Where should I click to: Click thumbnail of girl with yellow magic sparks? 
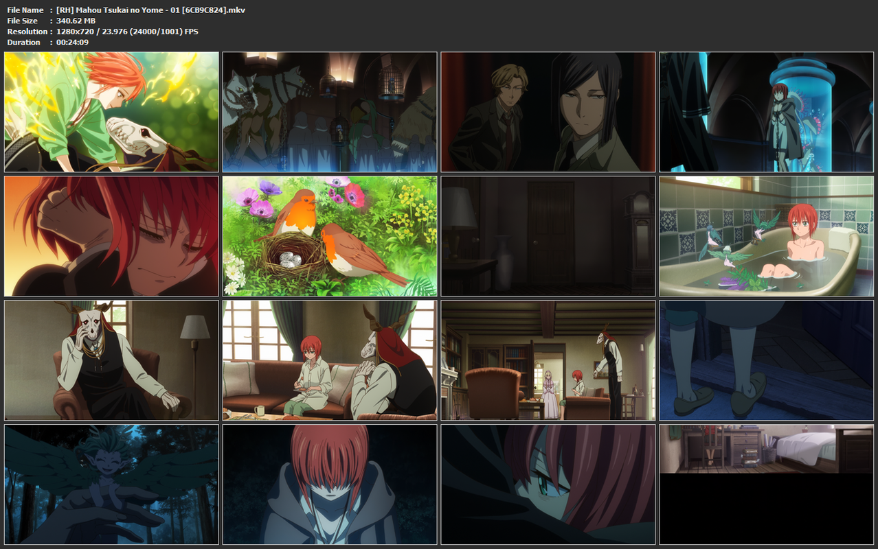click(x=111, y=112)
